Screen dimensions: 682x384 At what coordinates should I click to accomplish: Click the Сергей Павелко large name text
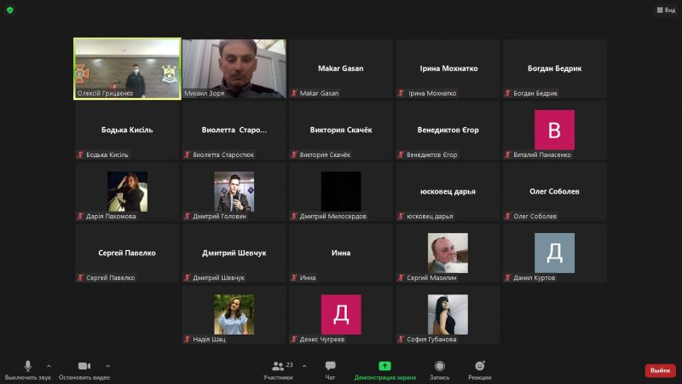pos(127,253)
